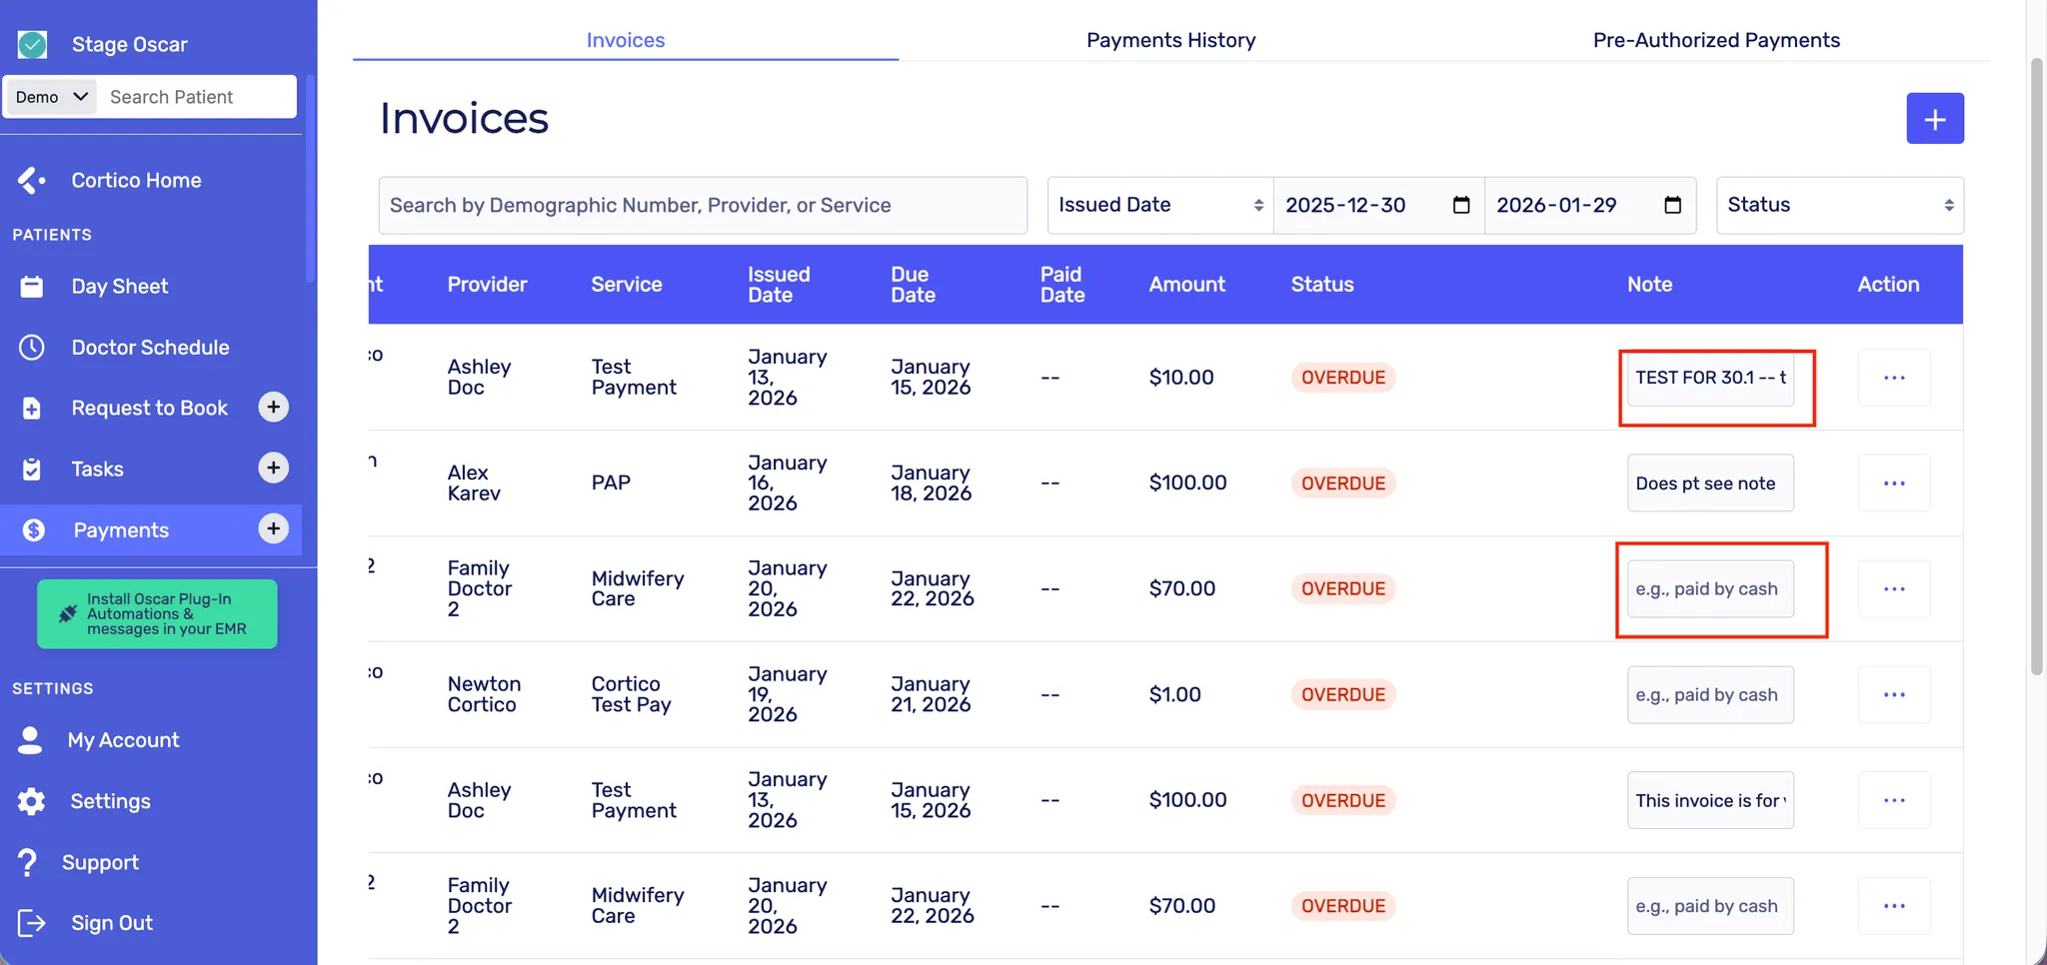Open actions menu for the $10.00 invoice

click(1893, 378)
